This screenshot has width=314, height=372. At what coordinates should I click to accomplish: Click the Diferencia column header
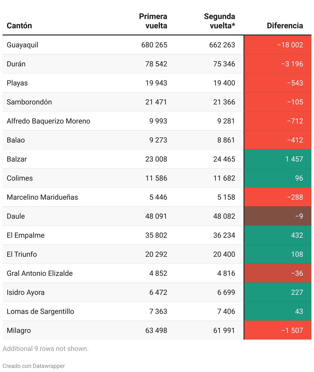tap(285, 26)
